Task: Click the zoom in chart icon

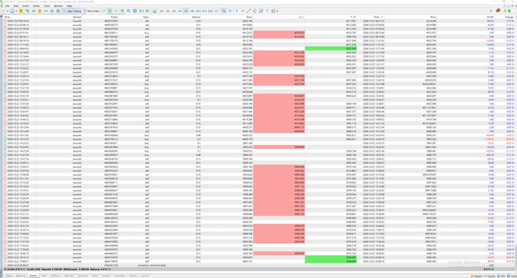Action: [x=122, y=11]
